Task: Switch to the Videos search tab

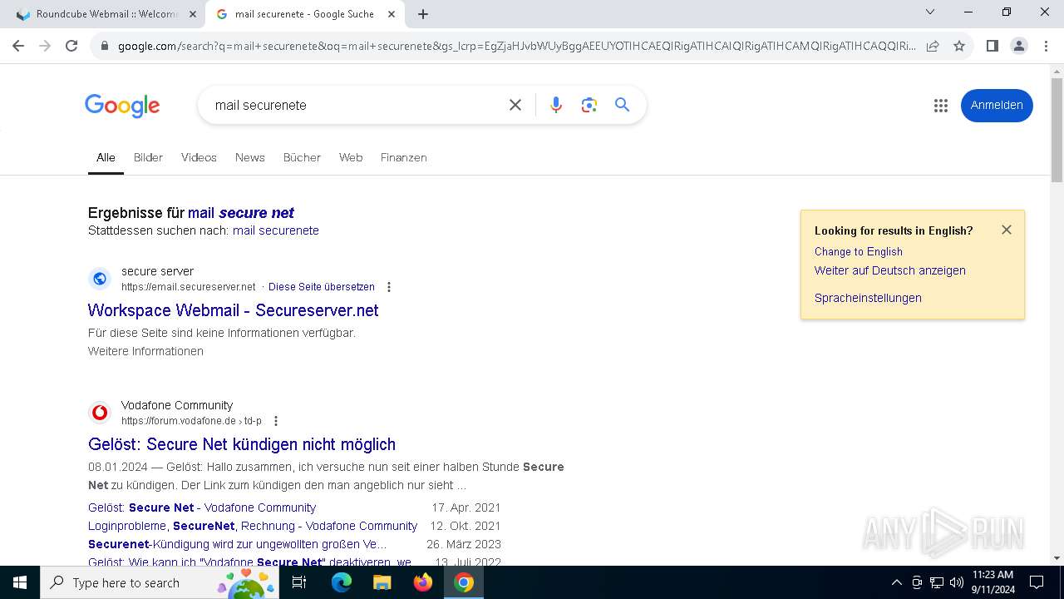Action: click(199, 157)
